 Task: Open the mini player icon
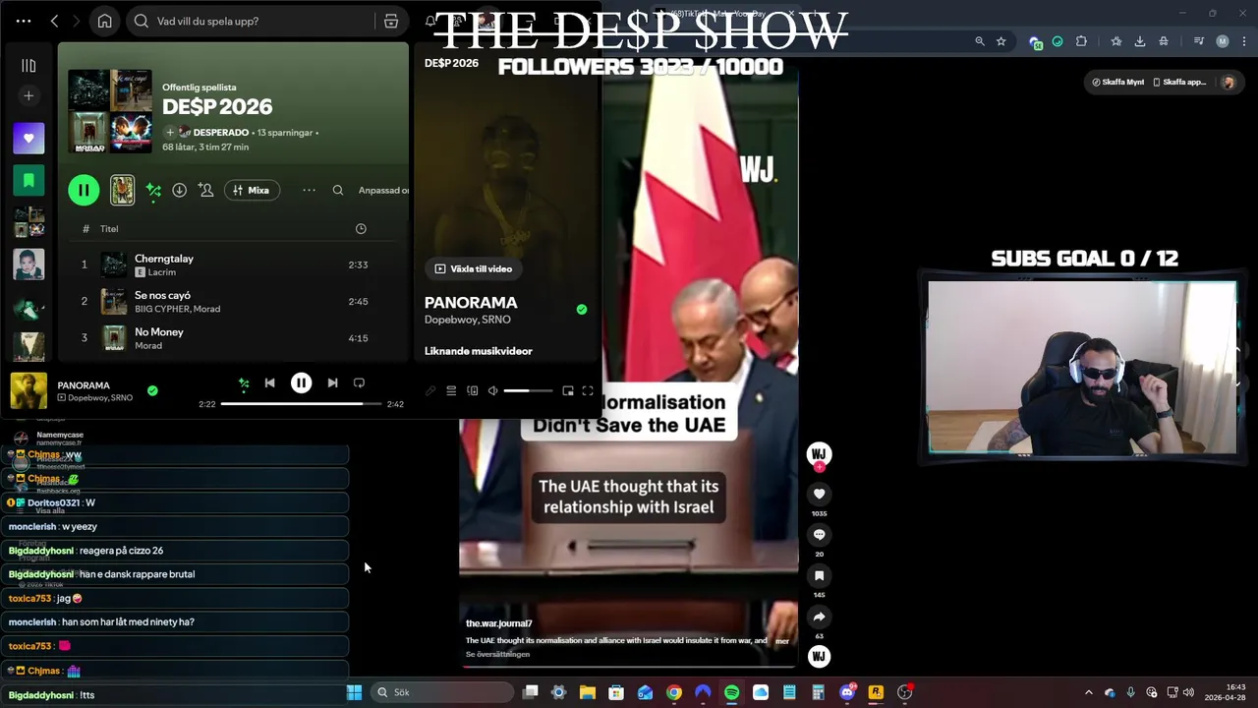pos(567,390)
